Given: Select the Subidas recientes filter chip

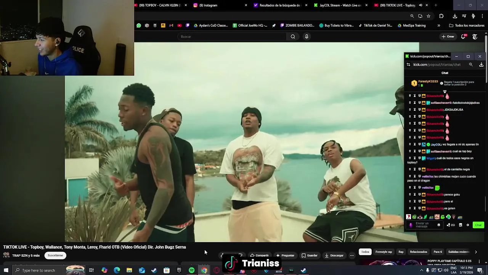Looking at the screenshot, I should [x=459, y=252].
